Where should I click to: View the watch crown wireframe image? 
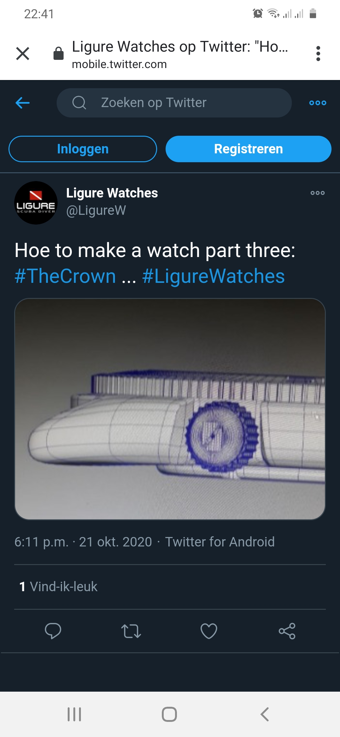(170, 409)
